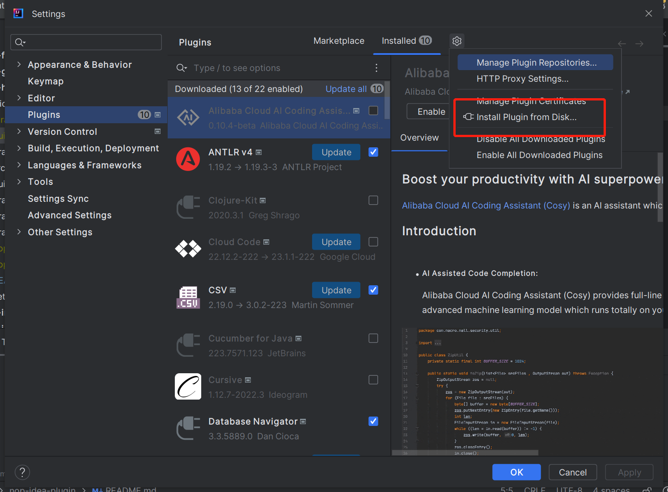The width and height of the screenshot is (668, 492).
Task: Expand the Tools settings node
Action: (x=19, y=181)
